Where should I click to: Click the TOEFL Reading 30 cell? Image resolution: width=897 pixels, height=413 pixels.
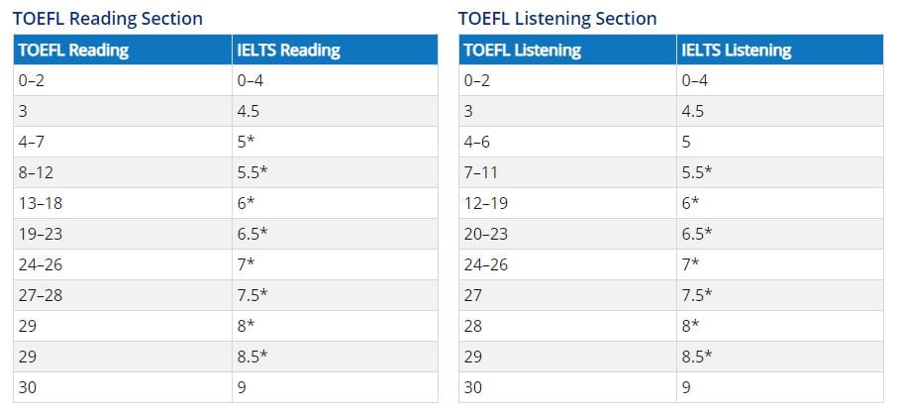[123, 388]
